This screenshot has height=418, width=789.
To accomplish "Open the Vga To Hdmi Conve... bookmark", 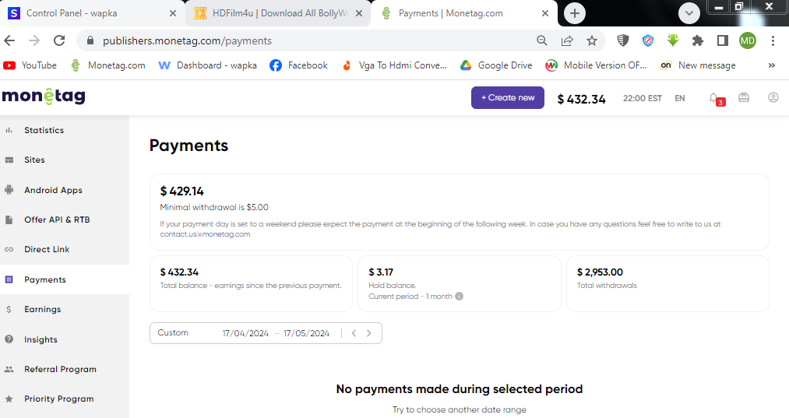I will click(394, 65).
